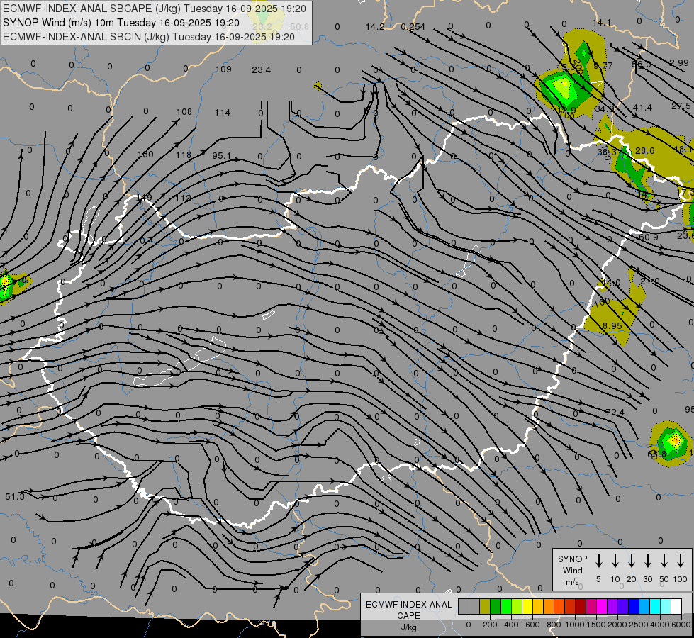Click the map value 28.6
Image resolution: width=694 pixels, height=638 pixels.
pos(645,150)
